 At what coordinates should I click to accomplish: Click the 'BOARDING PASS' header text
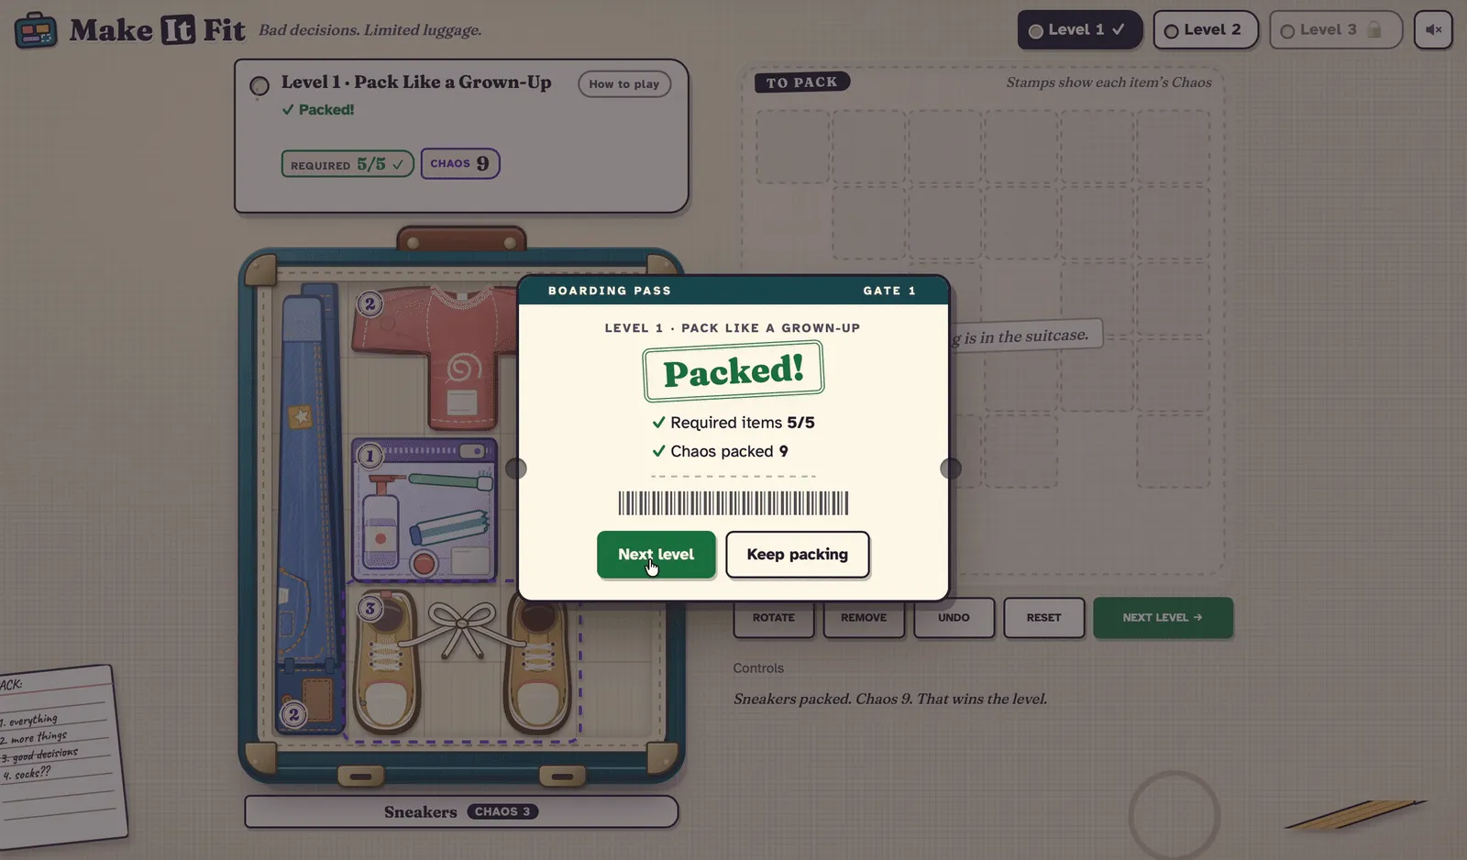click(610, 291)
